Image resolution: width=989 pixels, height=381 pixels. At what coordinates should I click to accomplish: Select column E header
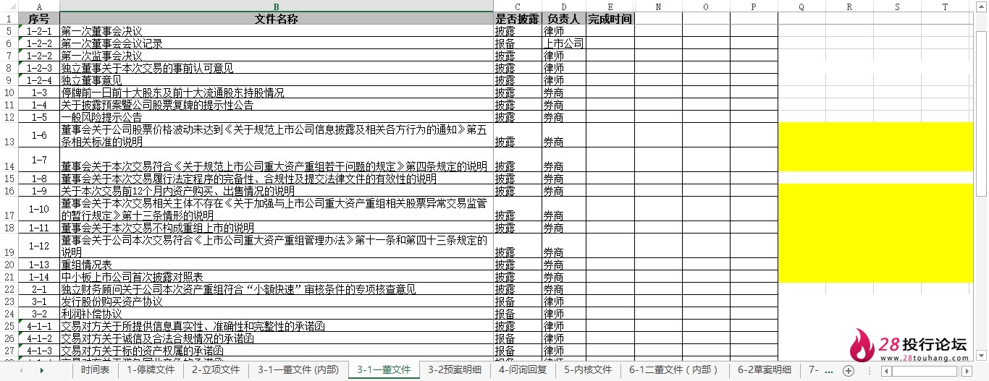[610, 7]
